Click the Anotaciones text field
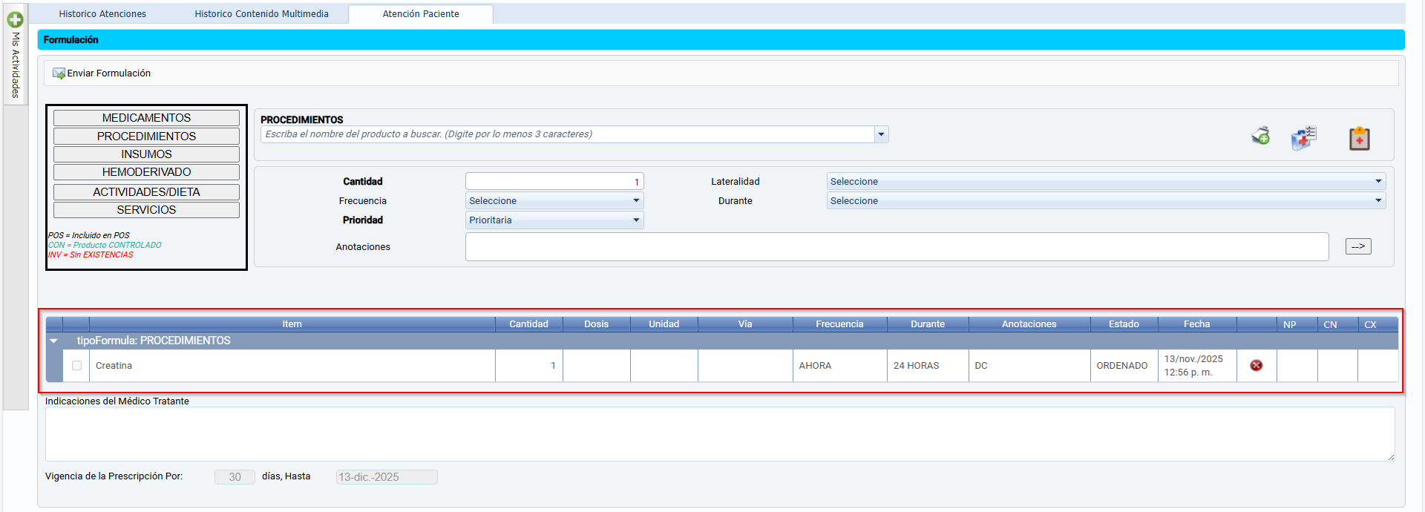The height and width of the screenshot is (512, 1425). (897, 247)
